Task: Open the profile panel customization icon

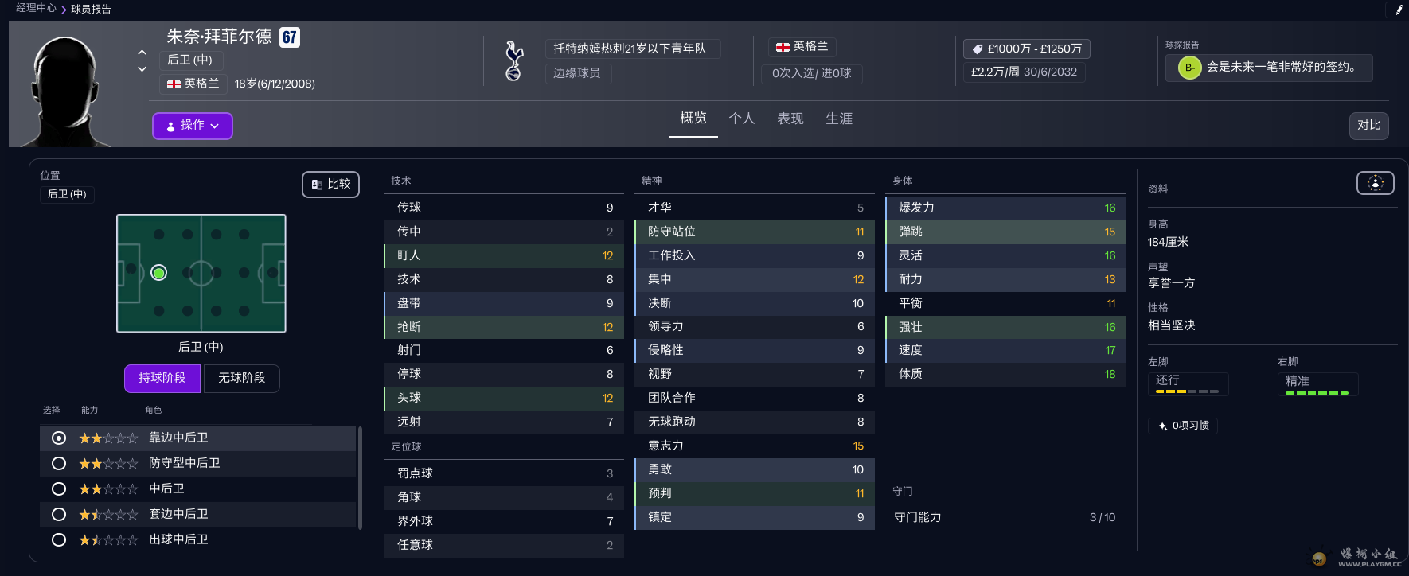Action: point(1375,183)
